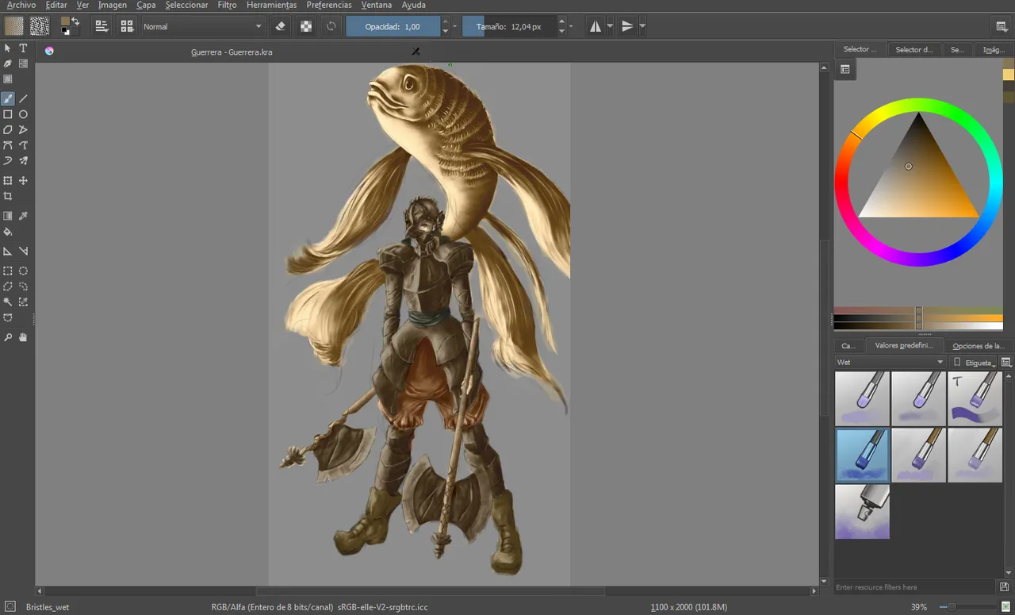The width and height of the screenshot is (1015, 615).
Task: Close the Guerrera.kra document tab
Action: [x=416, y=52]
